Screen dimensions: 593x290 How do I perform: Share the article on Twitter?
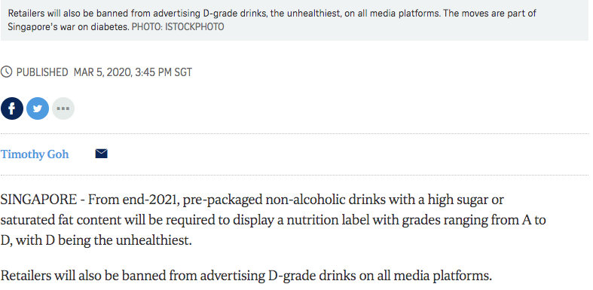pos(38,108)
